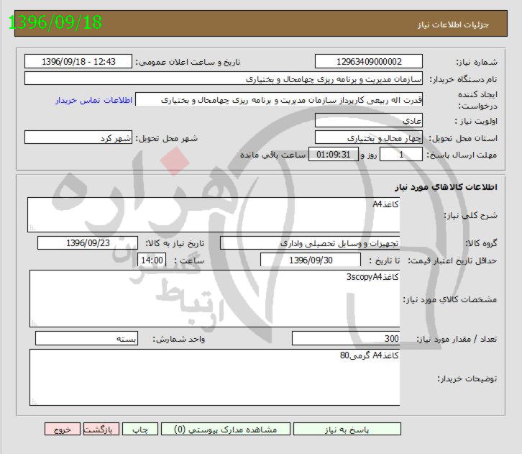Select the گروه کالا category field
Image resolution: width=522 pixels, height=454 pixels.
click(310, 243)
